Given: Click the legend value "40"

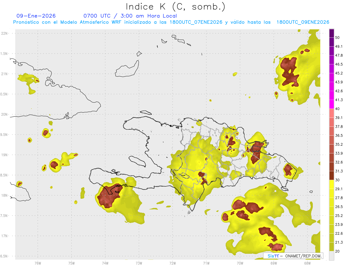Looking at the screenshot, I should pos(338,109).
